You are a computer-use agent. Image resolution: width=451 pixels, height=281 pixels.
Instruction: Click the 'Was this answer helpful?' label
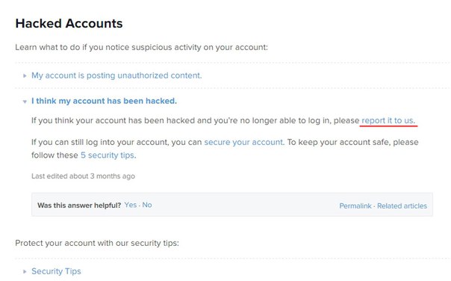click(x=79, y=206)
